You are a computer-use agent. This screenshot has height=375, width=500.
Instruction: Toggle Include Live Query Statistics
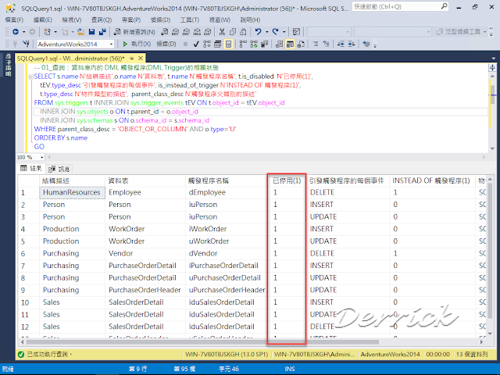[x=254, y=44]
